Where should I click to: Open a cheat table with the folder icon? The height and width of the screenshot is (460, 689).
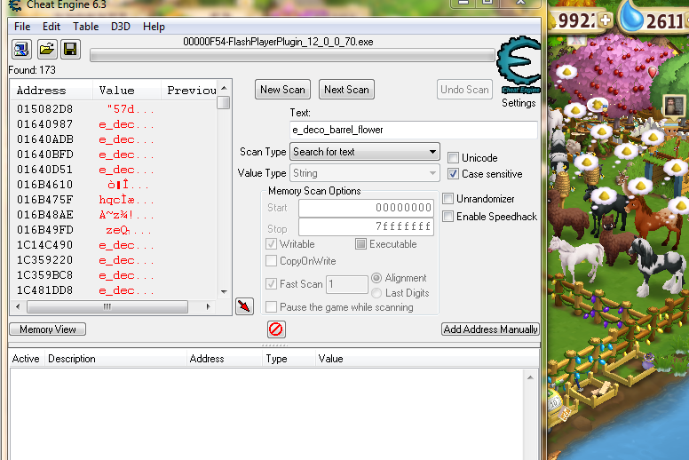tap(46, 49)
